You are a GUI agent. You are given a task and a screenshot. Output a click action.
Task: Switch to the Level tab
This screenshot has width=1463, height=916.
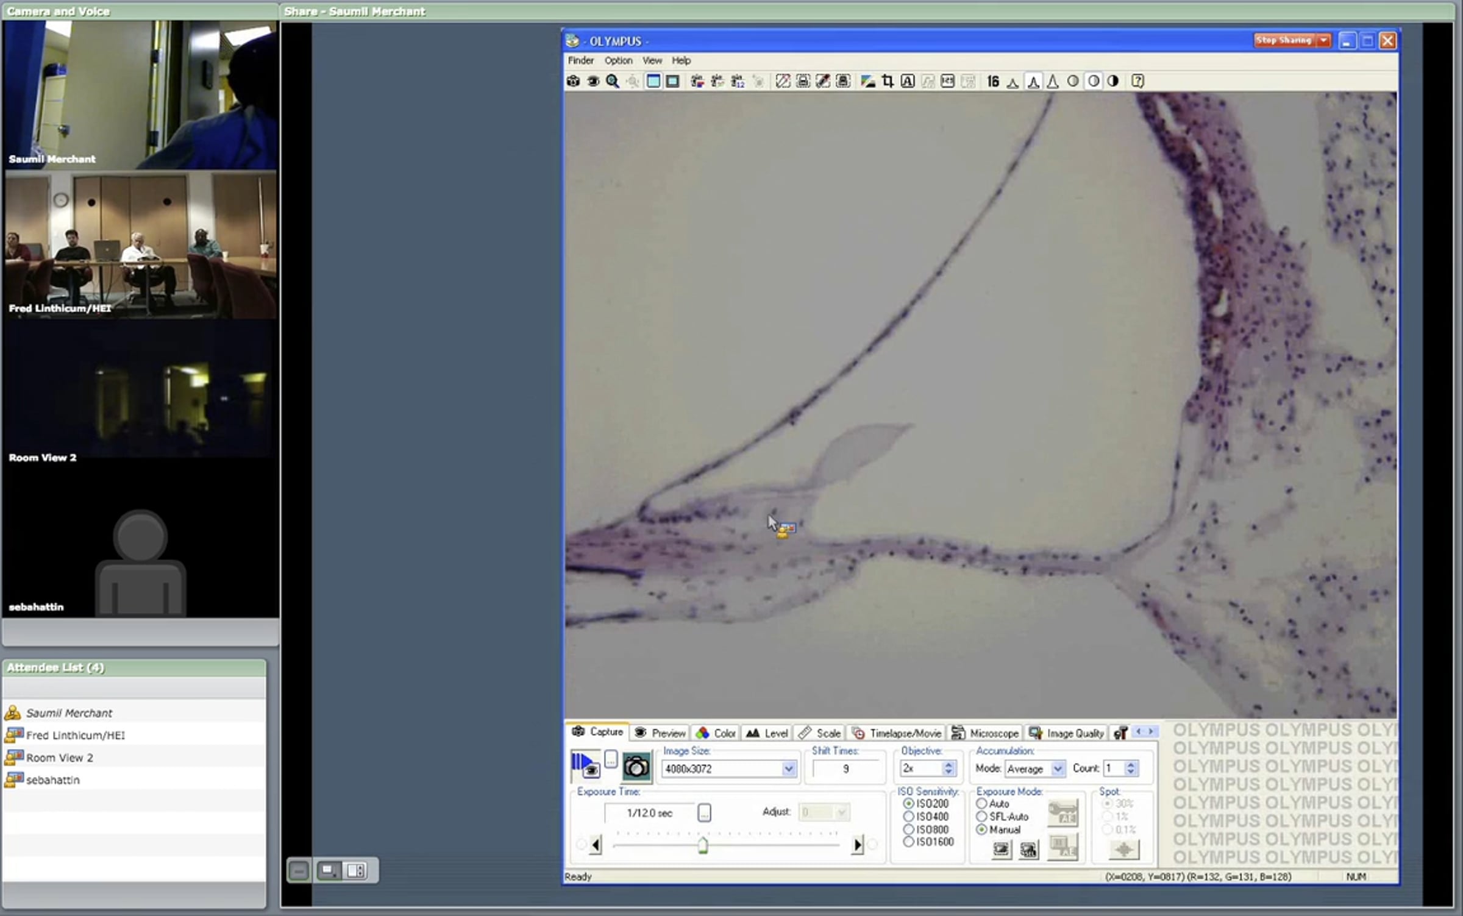767,733
